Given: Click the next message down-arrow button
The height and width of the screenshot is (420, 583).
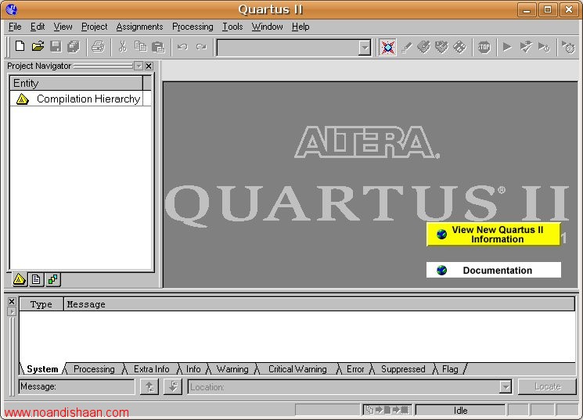Looking at the screenshot, I should click(x=173, y=386).
